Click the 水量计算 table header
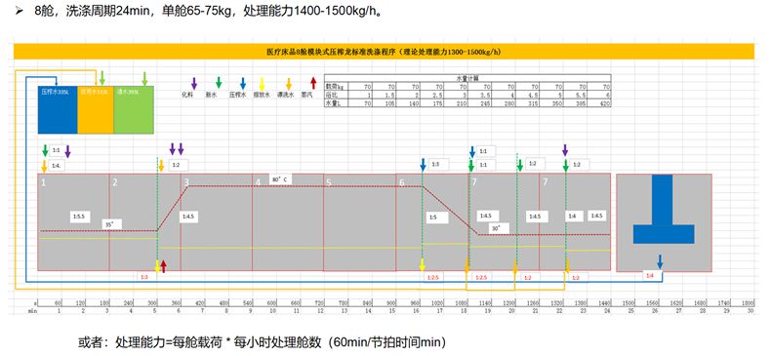The height and width of the screenshot is (356, 771). [467, 78]
